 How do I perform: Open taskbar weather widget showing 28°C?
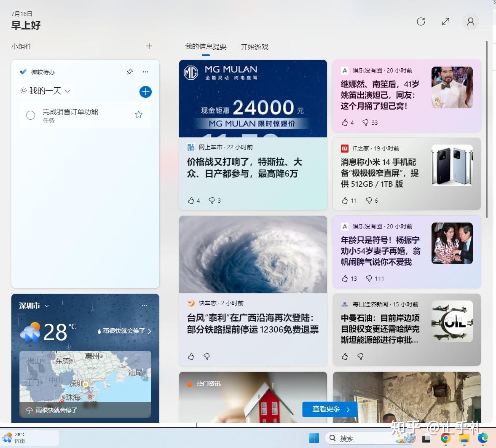coord(29,438)
